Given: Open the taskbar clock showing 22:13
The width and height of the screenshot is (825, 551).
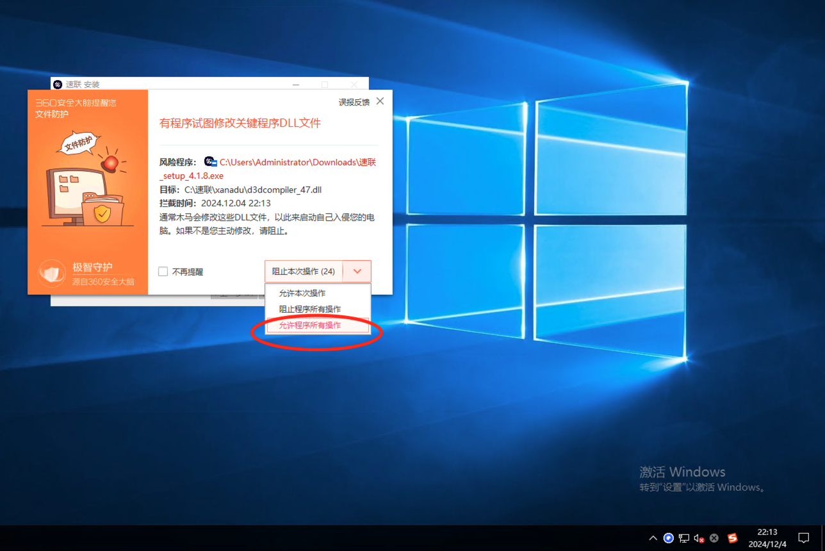Looking at the screenshot, I should [767, 538].
